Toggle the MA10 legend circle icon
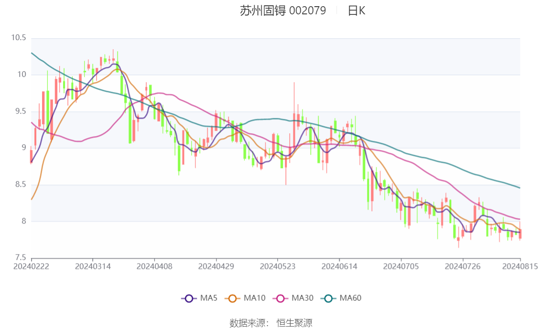Viewport: 542px width, 329px height. click(232, 298)
